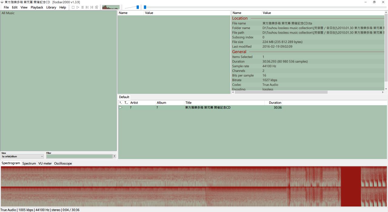Click the Play button in toolbar

78,7
